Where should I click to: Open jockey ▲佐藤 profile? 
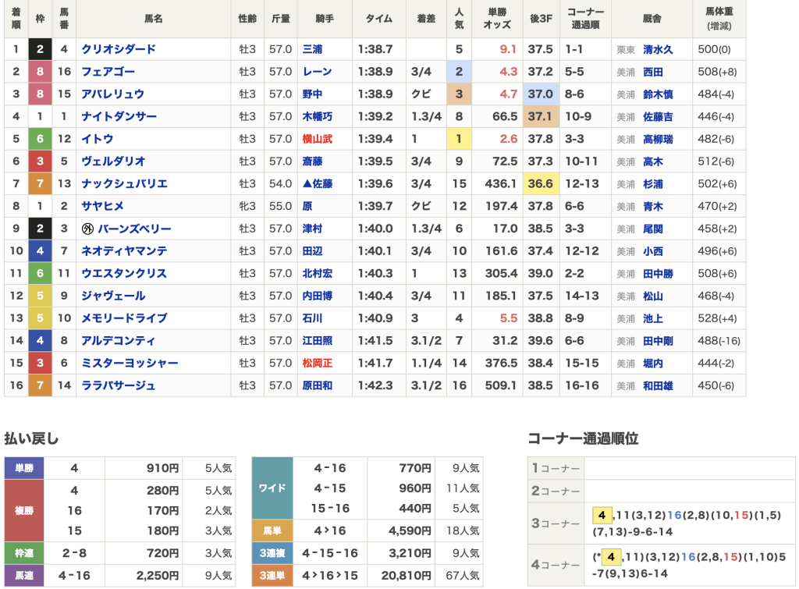point(318,184)
